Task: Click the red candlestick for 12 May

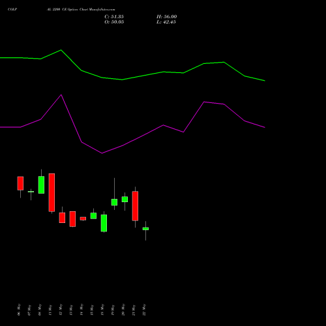Action: point(62,218)
